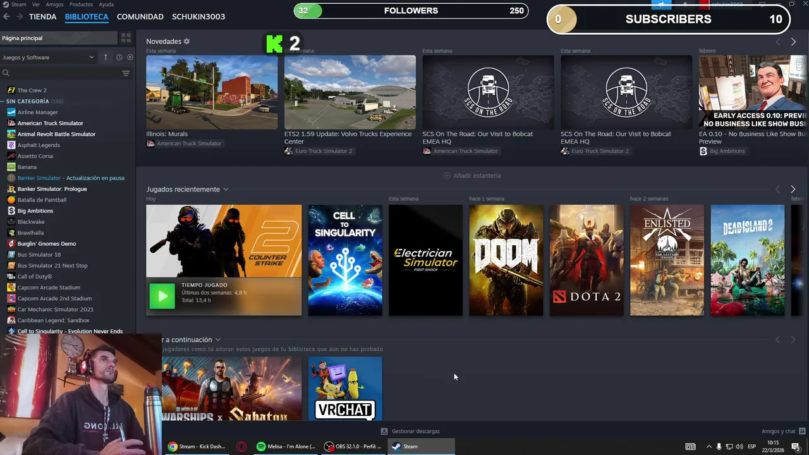Show hidden tray icons chevron
Screen dimensions: 809x455
[x=709, y=447]
